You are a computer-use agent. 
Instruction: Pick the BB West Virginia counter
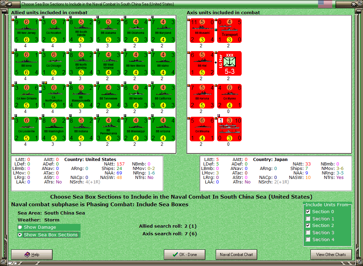108,64
